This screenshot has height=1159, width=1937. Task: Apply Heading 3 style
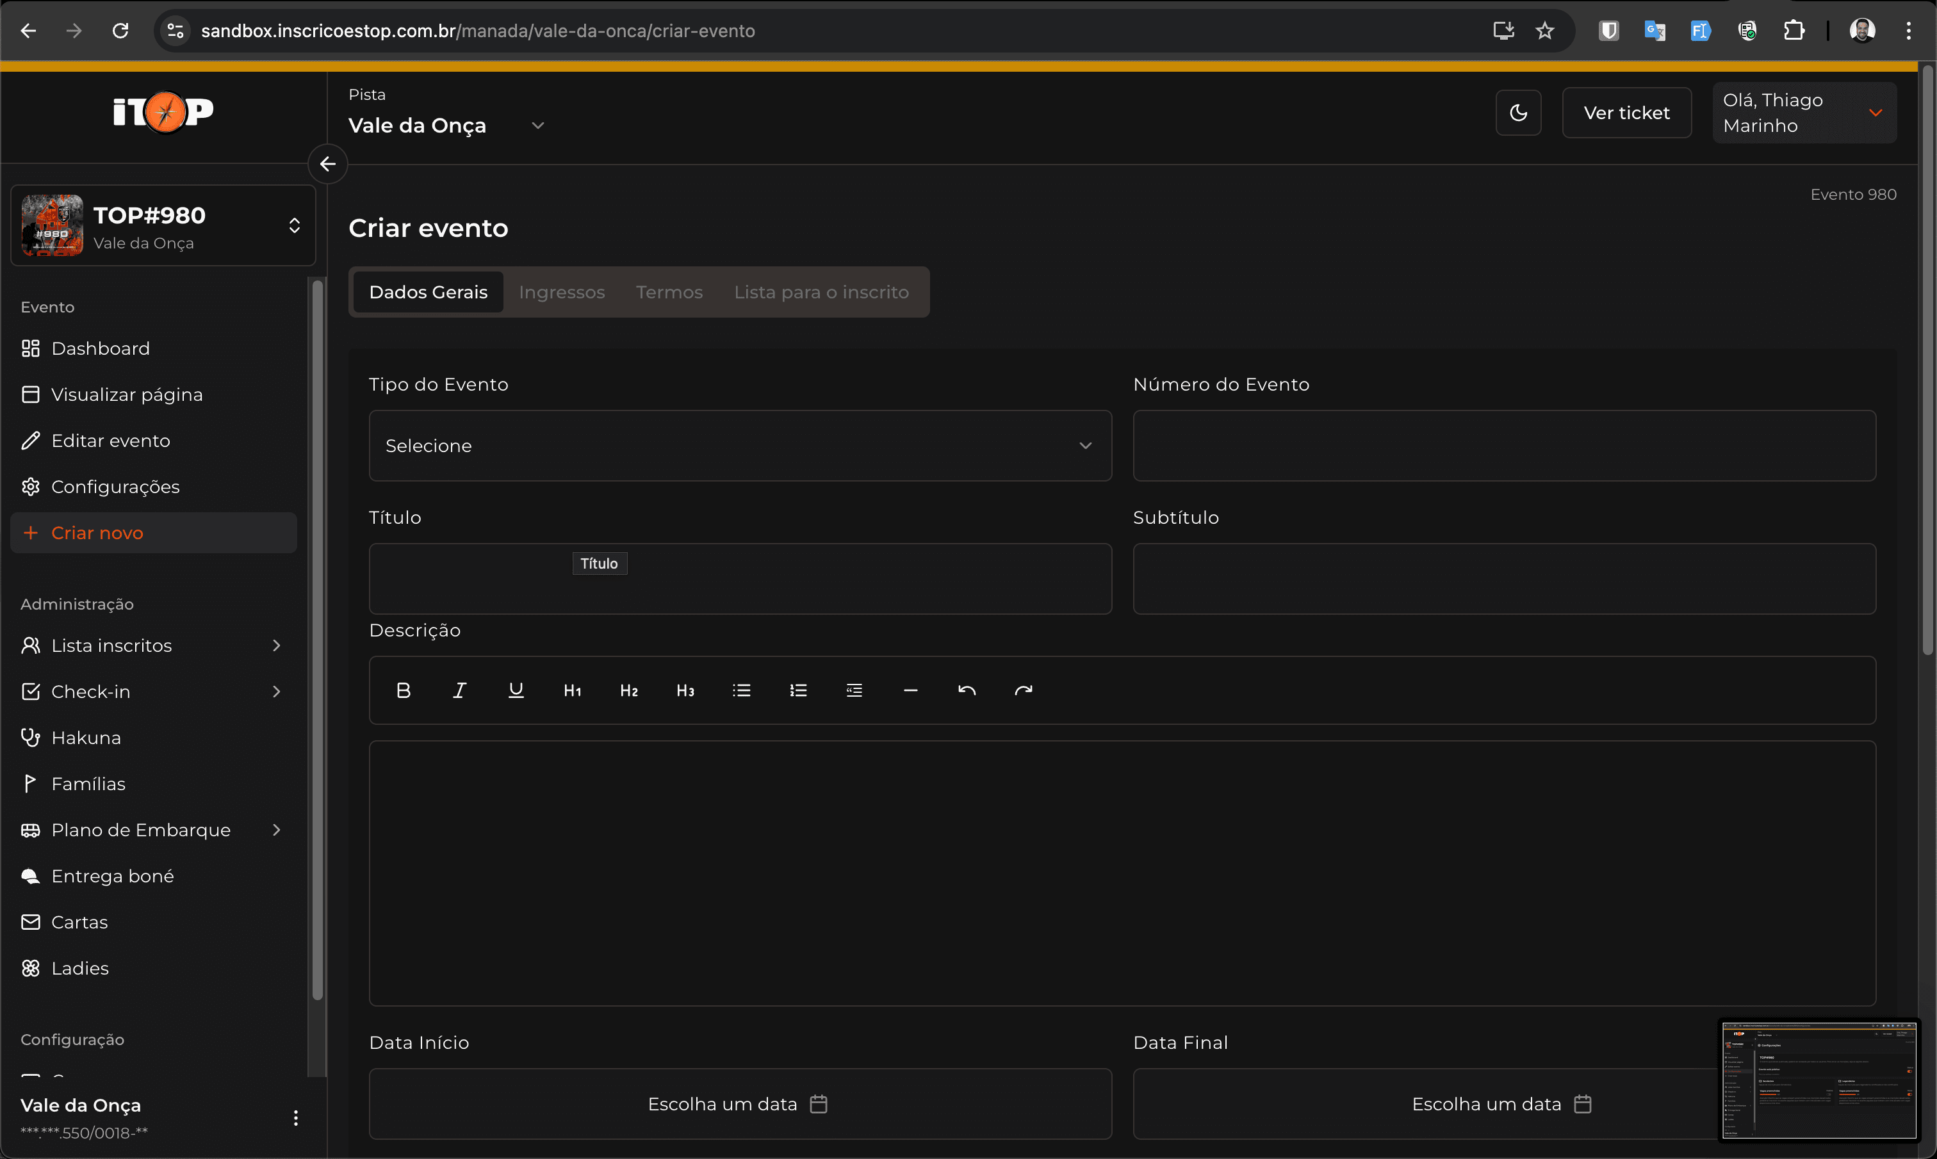(x=685, y=690)
